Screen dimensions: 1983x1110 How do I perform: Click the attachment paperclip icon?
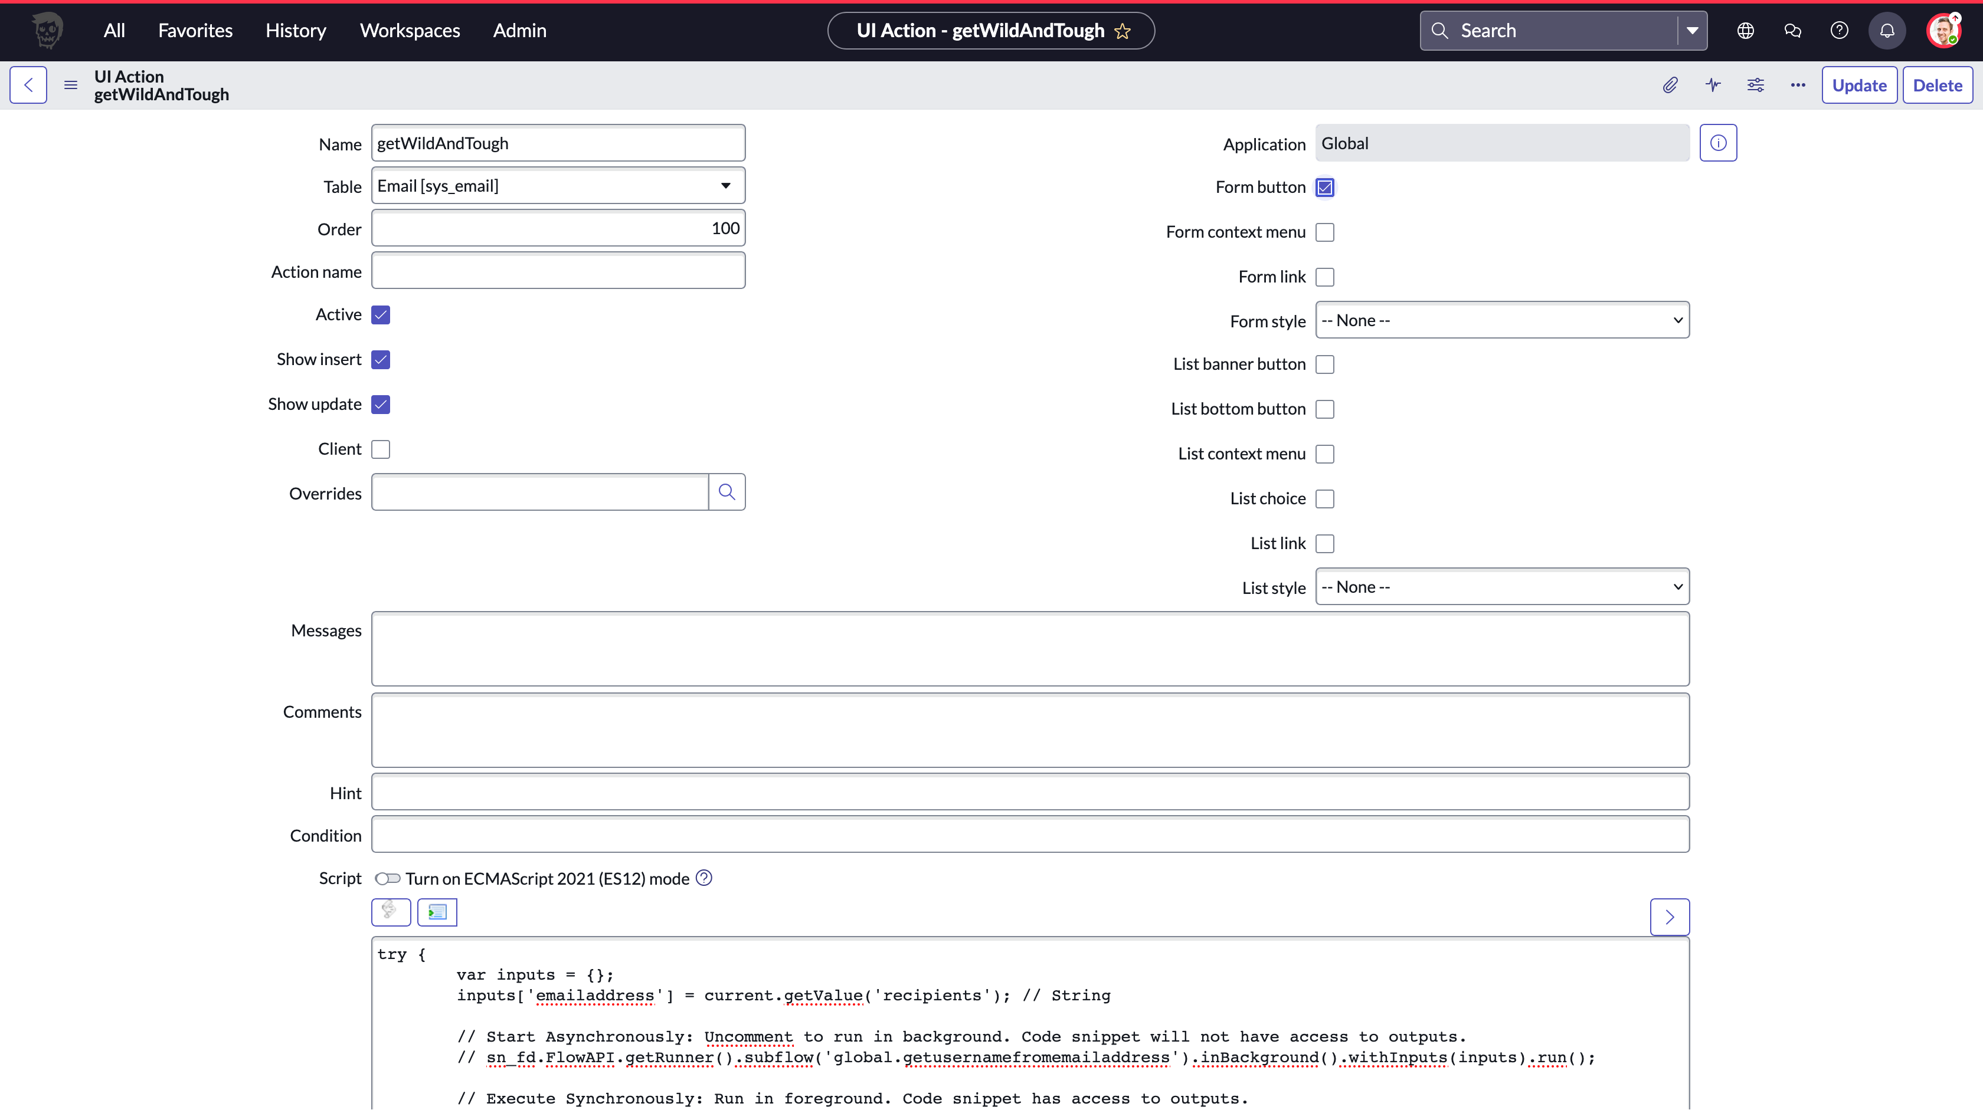[x=1670, y=84]
